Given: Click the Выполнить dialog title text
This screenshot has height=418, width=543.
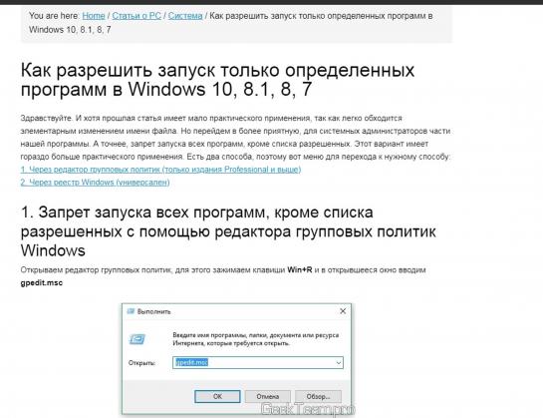Looking at the screenshot, I should click(x=154, y=311).
